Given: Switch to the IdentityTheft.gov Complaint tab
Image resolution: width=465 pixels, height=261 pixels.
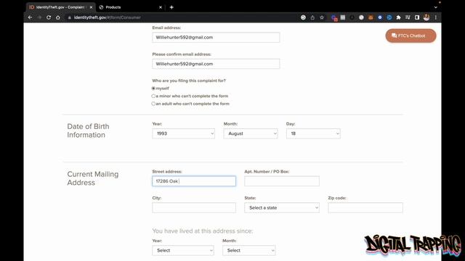Looking at the screenshot, I should click(x=61, y=7).
